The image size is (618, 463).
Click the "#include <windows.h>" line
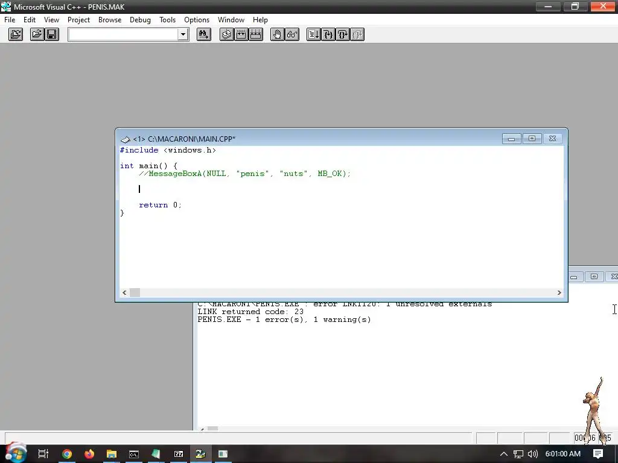tap(168, 150)
